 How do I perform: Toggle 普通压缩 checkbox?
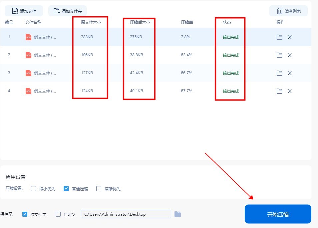[x=66, y=189]
